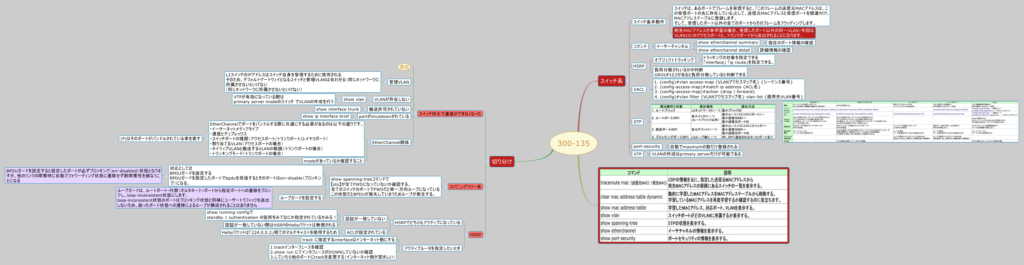1024x265 pixels.
Task: Click the show etherchannel summary node
Action: (728, 42)
